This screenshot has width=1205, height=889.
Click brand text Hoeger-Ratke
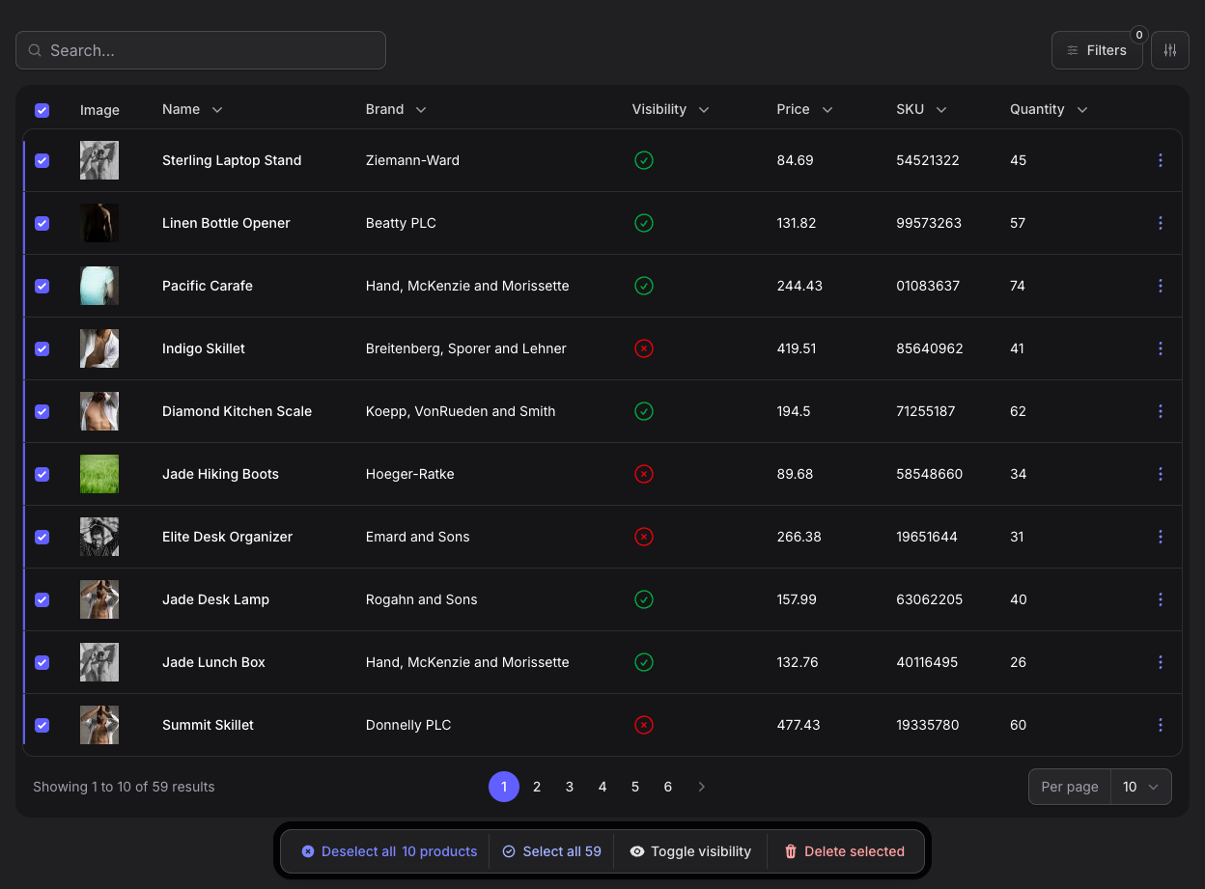point(409,474)
